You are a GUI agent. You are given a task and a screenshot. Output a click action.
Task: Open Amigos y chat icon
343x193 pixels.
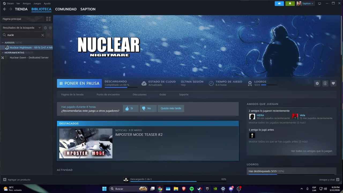pyautogui.click(x=338, y=180)
